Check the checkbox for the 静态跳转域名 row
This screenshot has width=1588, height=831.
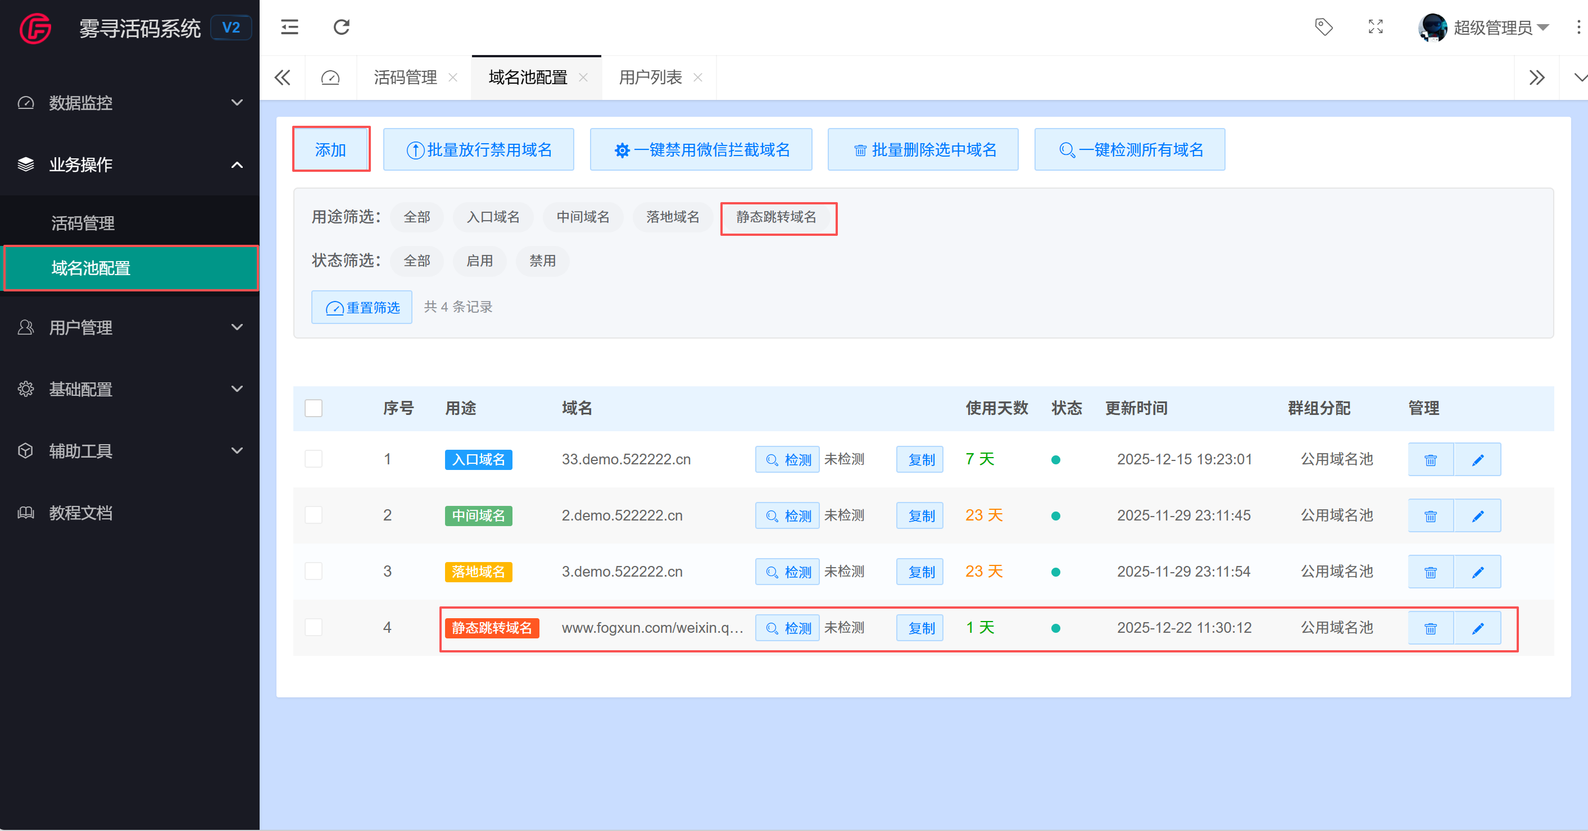point(314,627)
